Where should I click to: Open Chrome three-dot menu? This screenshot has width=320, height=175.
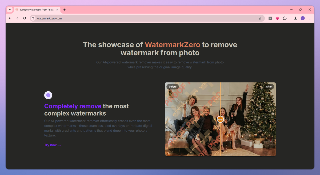[x=310, y=18]
